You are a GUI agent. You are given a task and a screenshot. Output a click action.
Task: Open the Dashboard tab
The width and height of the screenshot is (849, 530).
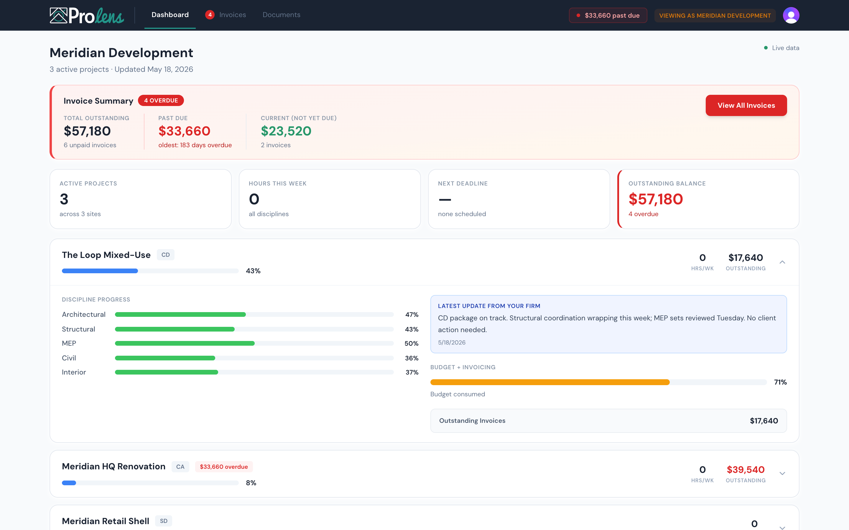(x=170, y=15)
